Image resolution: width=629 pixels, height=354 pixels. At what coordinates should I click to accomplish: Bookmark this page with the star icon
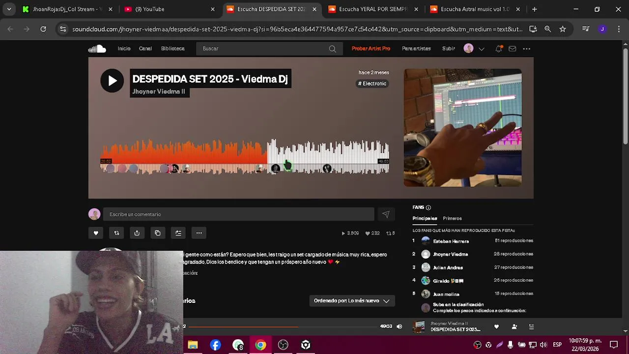click(x=563, y=29)
